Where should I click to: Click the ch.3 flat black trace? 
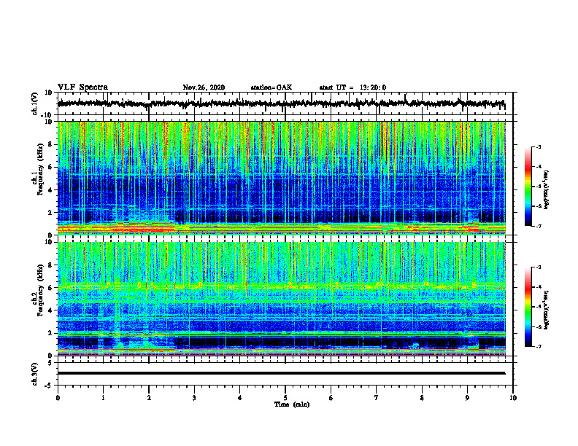281,373
